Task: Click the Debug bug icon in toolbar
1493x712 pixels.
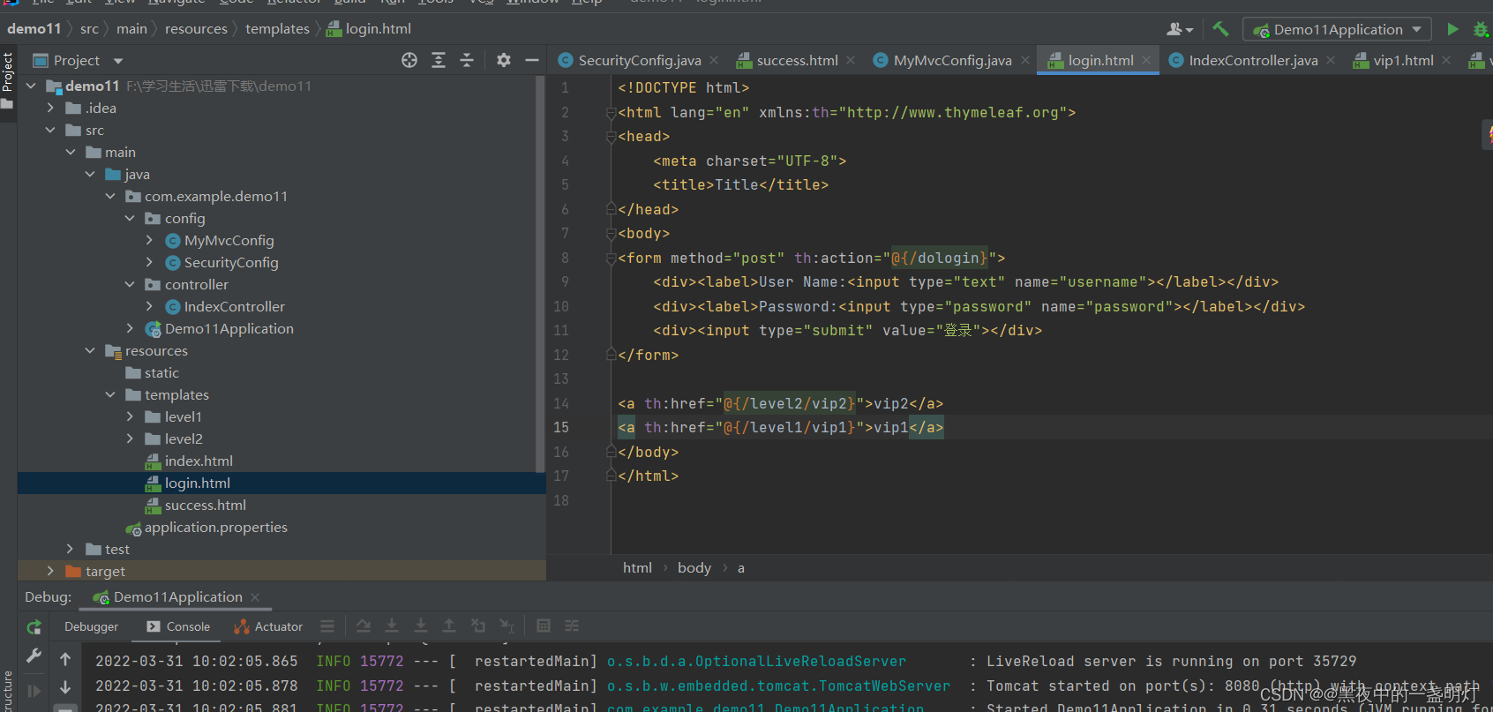Action: (1482, 29)
